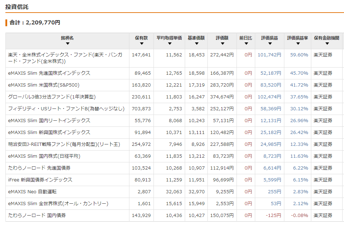
Task: Click 基準価額 value 17,319
Action: tap(197, 85)
